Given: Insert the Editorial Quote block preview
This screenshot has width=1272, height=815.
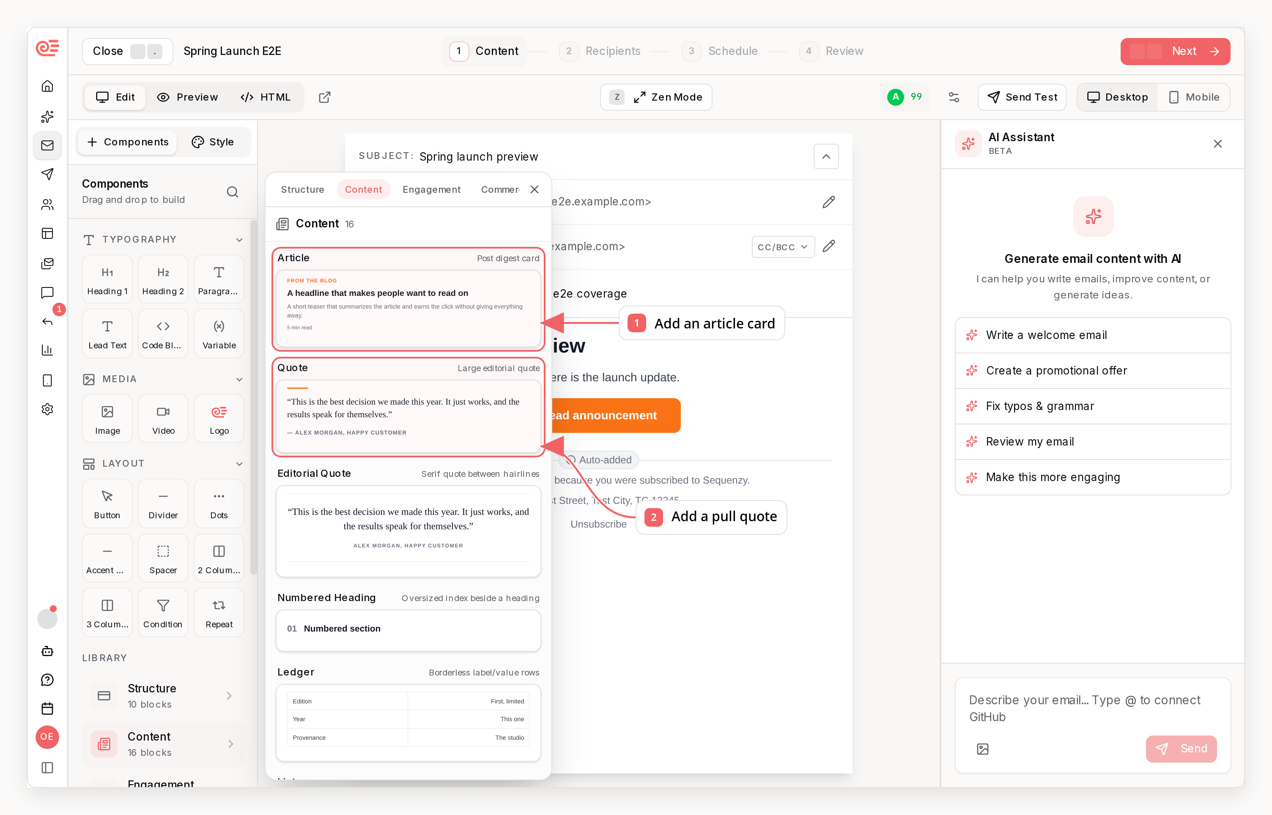Looking at the screenshot, I should (x=408, y=531).
